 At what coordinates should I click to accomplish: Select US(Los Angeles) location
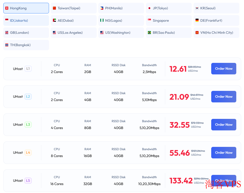coord(74,33)
